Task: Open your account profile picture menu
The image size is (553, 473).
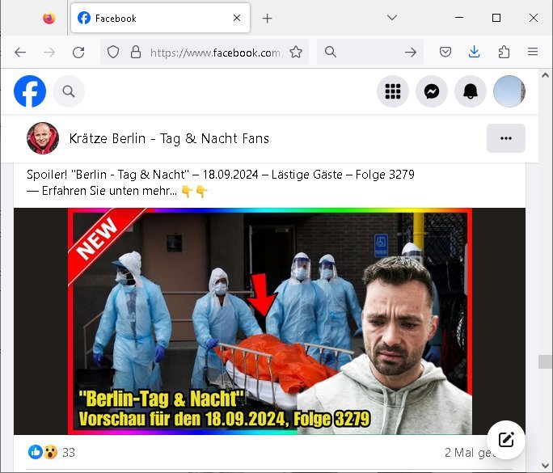Action: point(509,91)
